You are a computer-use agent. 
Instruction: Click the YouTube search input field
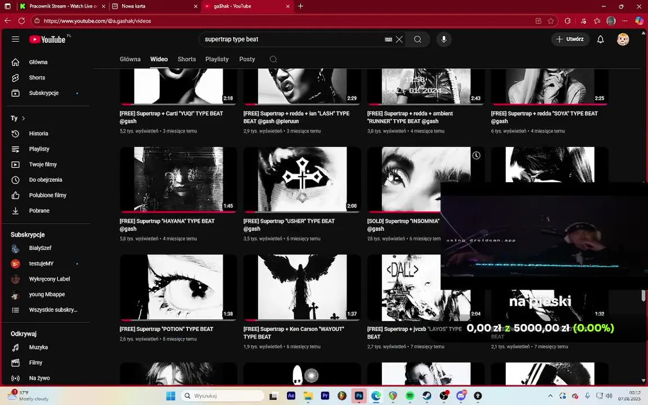point(294,39)
